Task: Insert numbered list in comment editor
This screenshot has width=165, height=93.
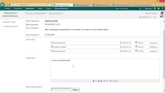Action: click(117, 81)
